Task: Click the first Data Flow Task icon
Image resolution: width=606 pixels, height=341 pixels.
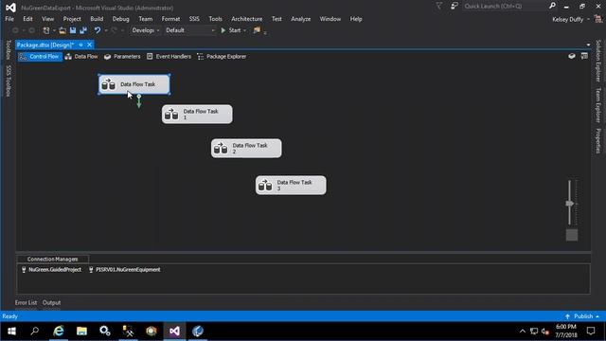Action: [108, 84]
